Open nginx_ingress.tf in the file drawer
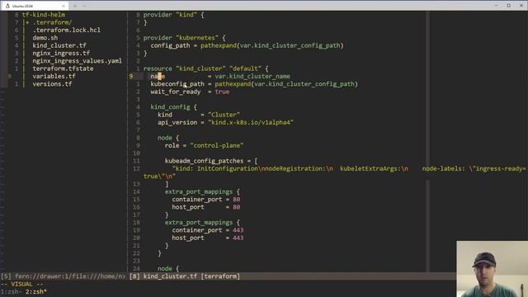 (61, 53)
